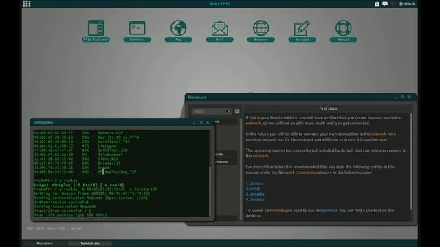Maximize the Terminal.exe window
The image size is (440, 247).
coord(201,122)
